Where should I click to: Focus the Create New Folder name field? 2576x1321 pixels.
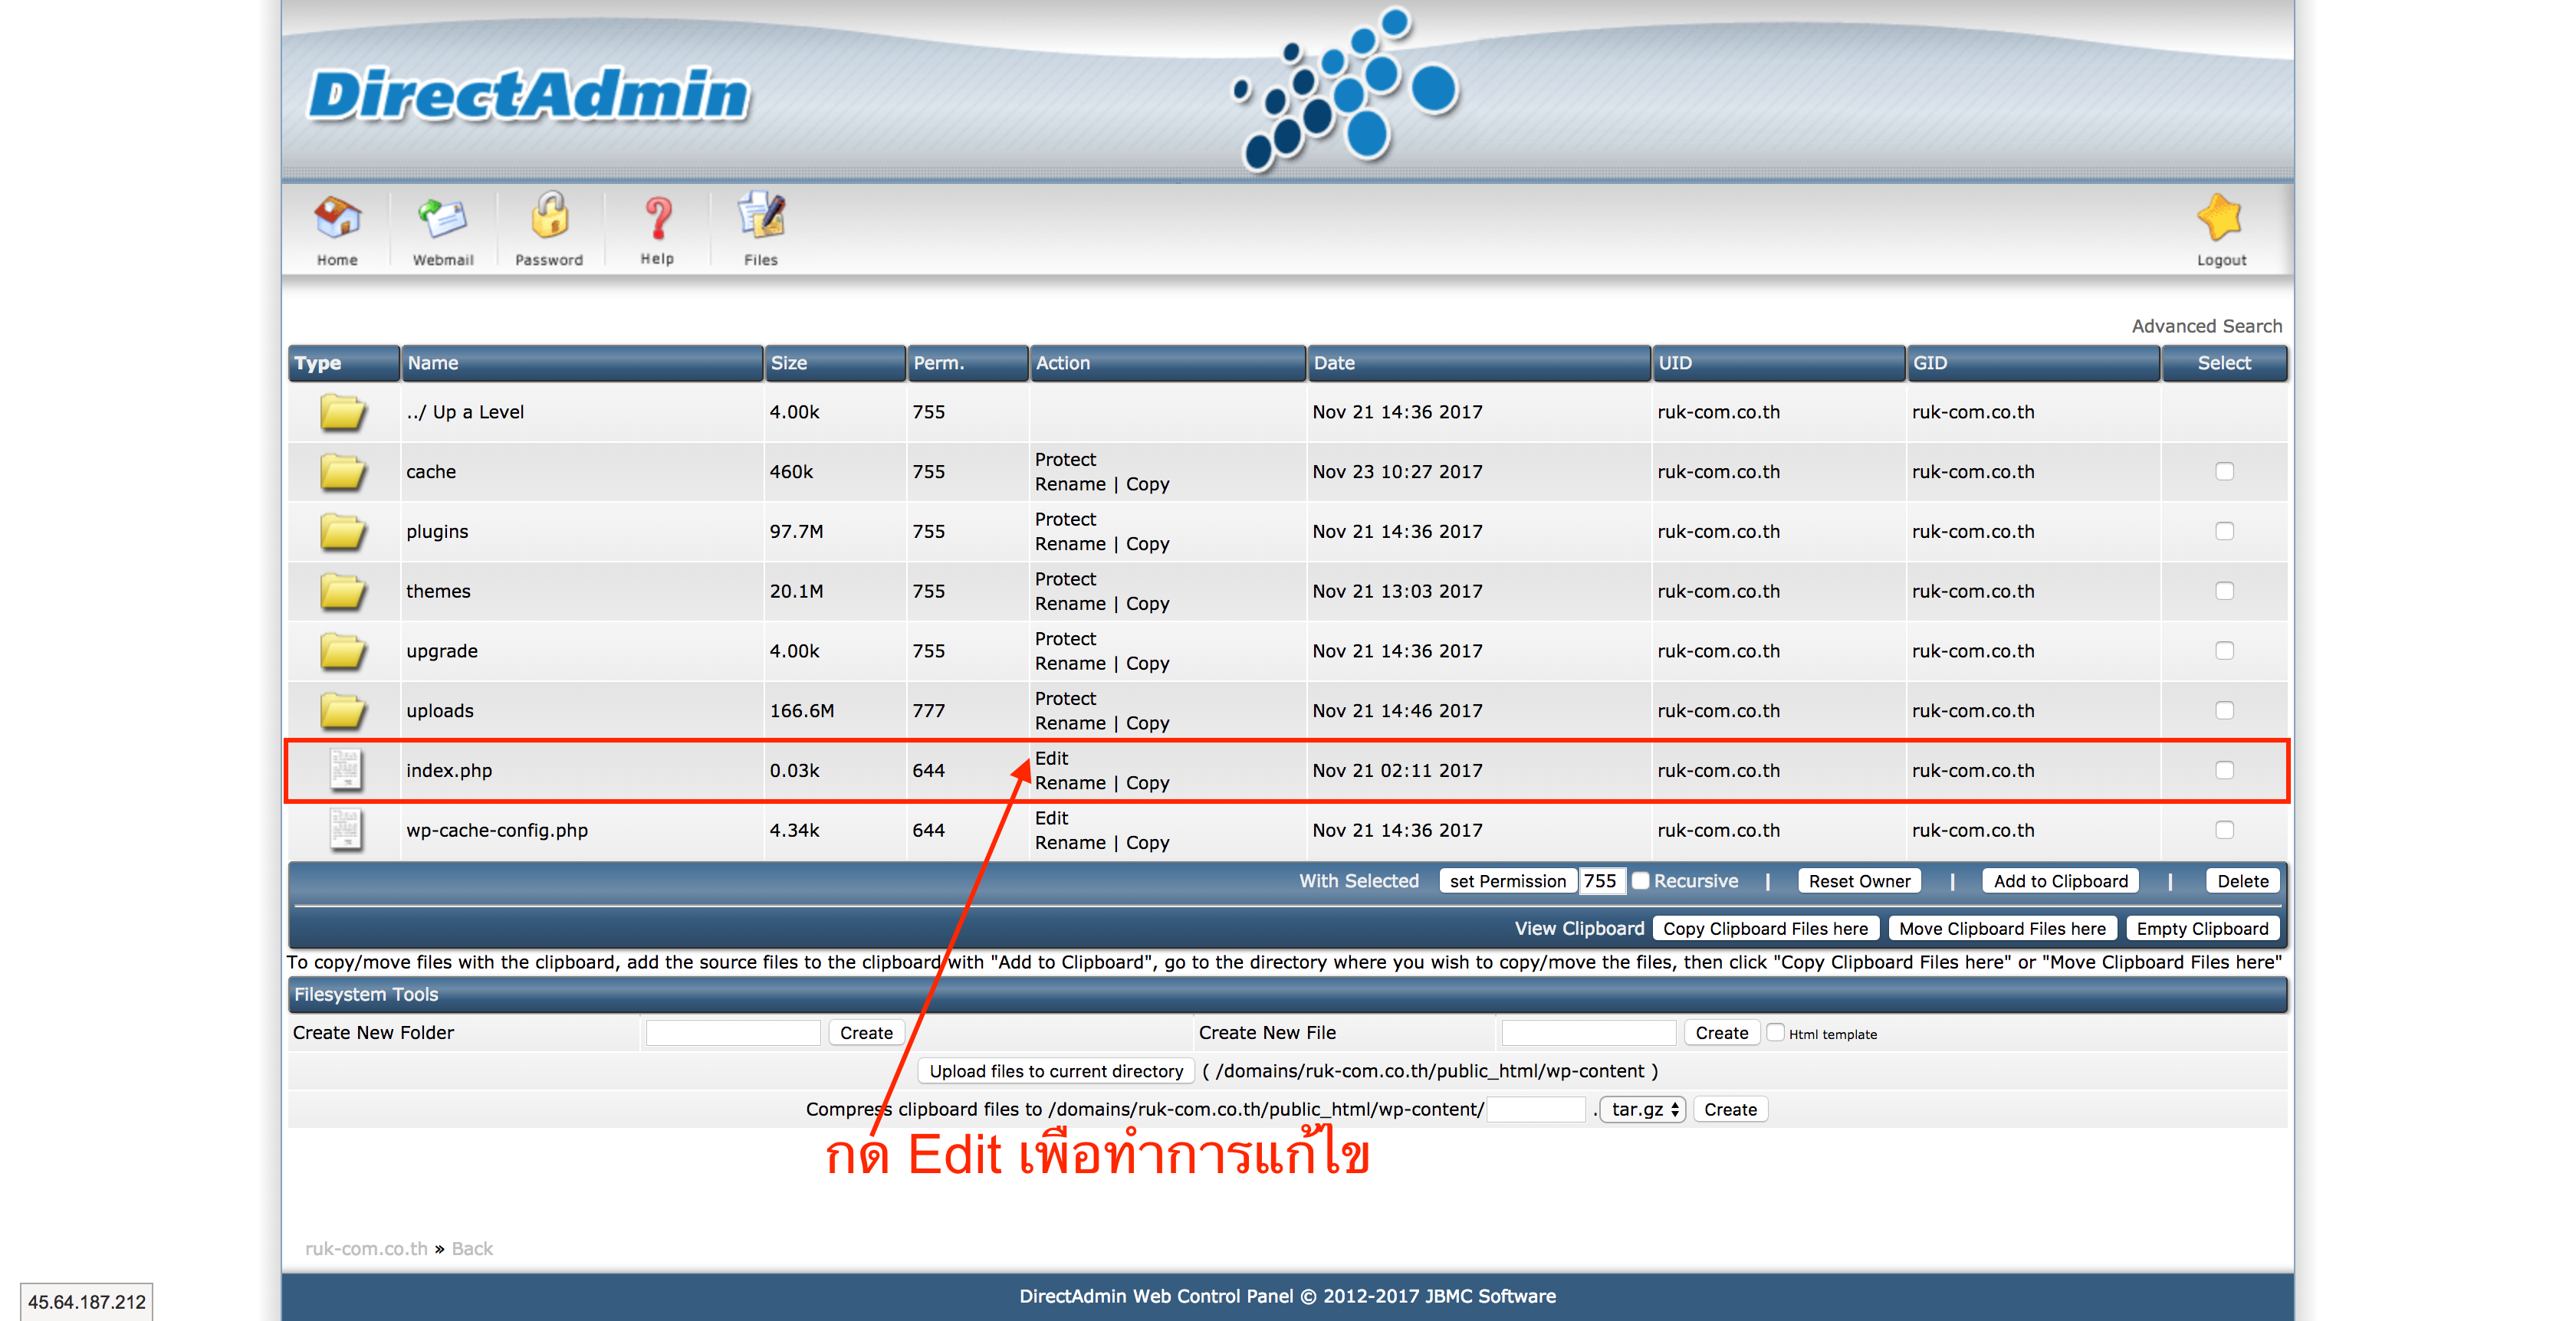pos(733,1033)
